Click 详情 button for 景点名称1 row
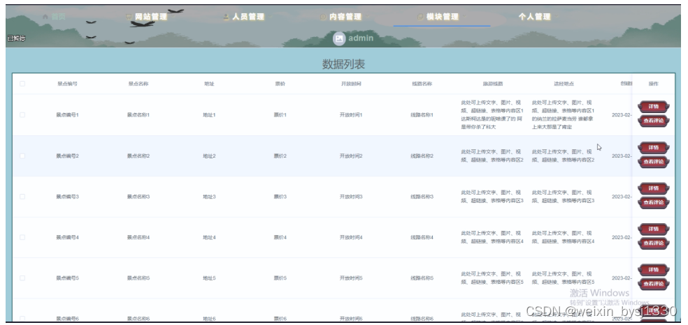This screenshot has width=688, height=325. pyautogui.click(x=653, y=107)
